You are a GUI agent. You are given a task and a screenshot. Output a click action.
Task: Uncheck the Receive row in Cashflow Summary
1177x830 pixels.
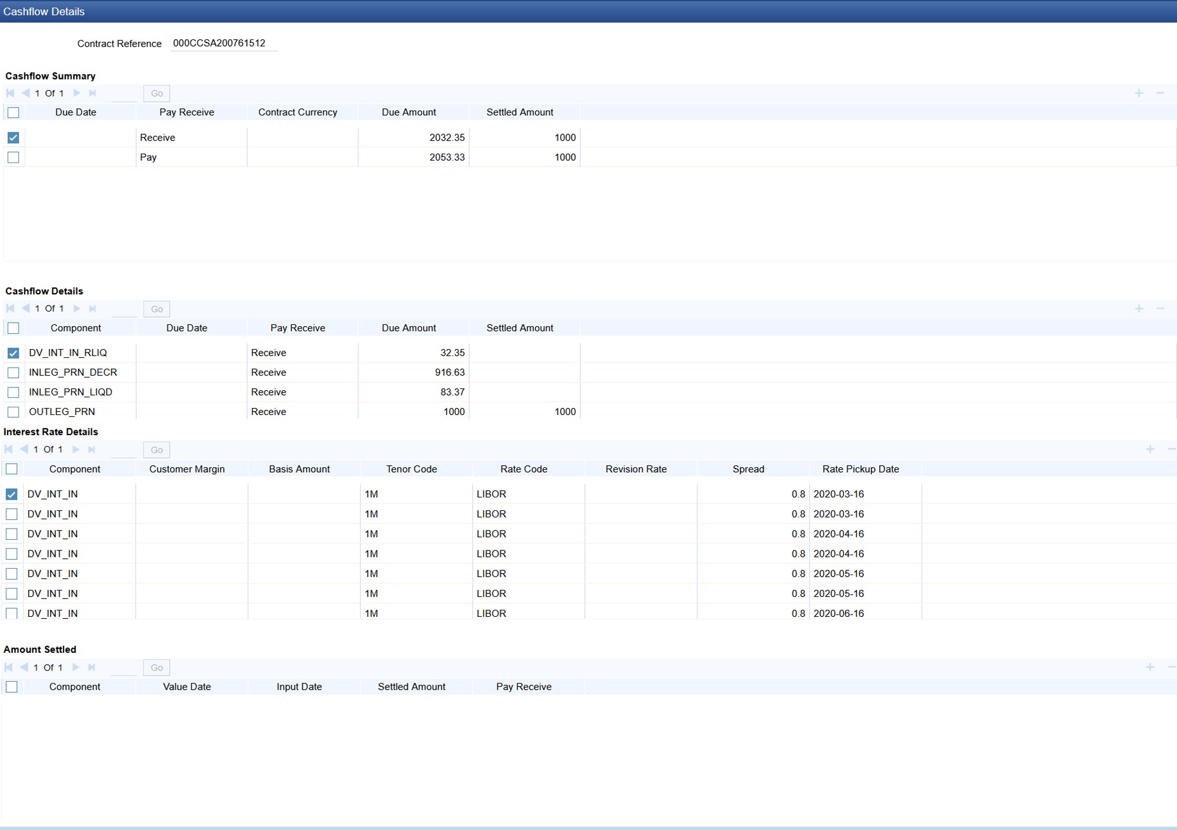(x=13, y=138)
